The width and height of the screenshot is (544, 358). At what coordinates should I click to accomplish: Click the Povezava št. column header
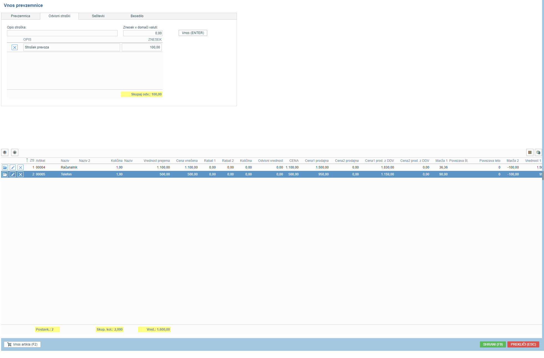[x=459, y=161]
